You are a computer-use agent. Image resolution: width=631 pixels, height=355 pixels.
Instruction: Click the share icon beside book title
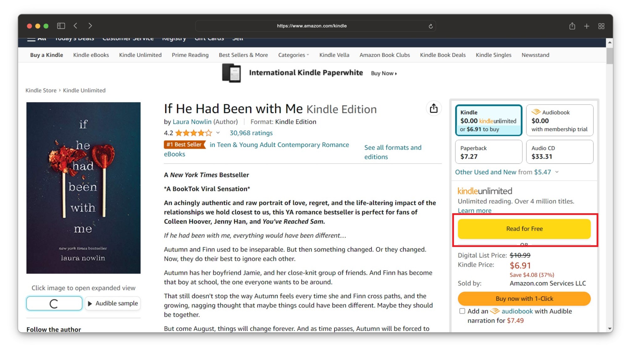(433, 108)
